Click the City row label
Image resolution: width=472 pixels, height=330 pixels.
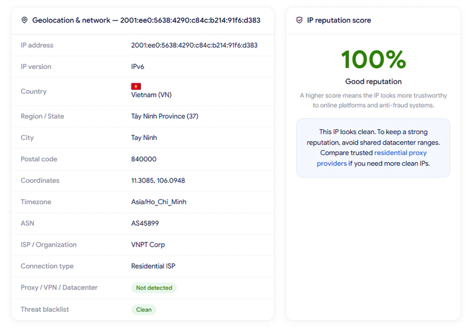(27, 138)
